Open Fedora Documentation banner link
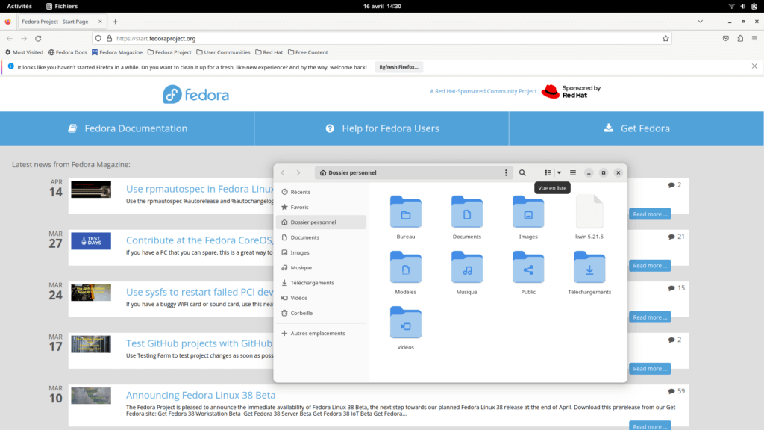 (127, 128)
